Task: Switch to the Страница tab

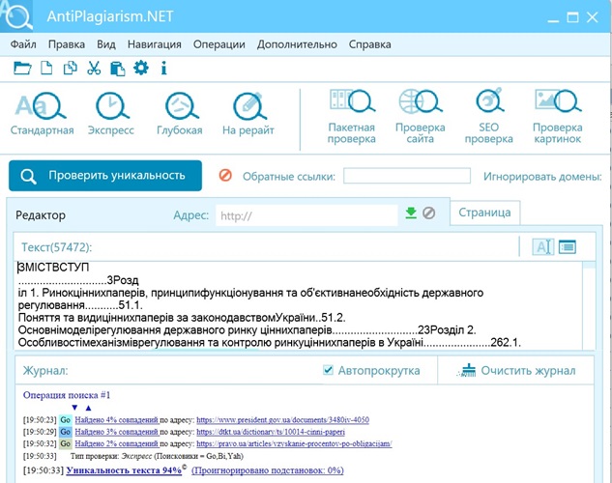Action: pyautogui.click(x=484, y=213)
